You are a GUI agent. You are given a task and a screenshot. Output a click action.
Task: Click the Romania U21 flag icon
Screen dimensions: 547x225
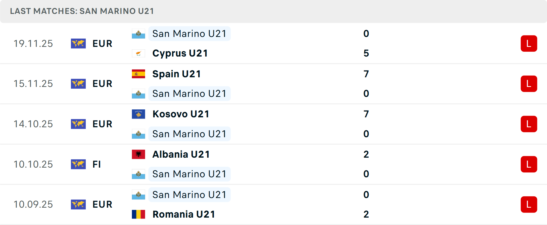[x=138, y=214]
